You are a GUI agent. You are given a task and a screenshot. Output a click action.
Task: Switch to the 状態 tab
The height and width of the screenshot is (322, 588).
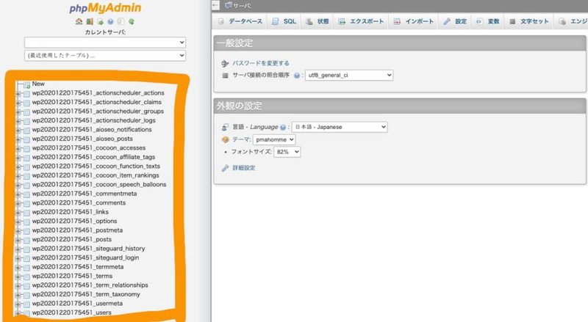point(318,21)
